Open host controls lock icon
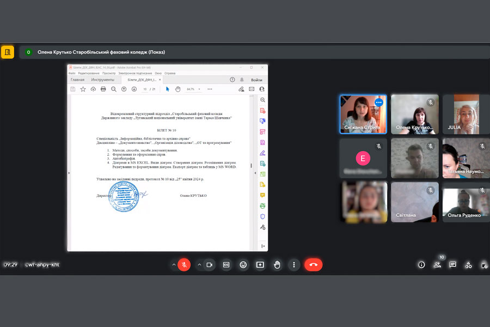This screenshot has width=490, height=327. coord(484,265)
